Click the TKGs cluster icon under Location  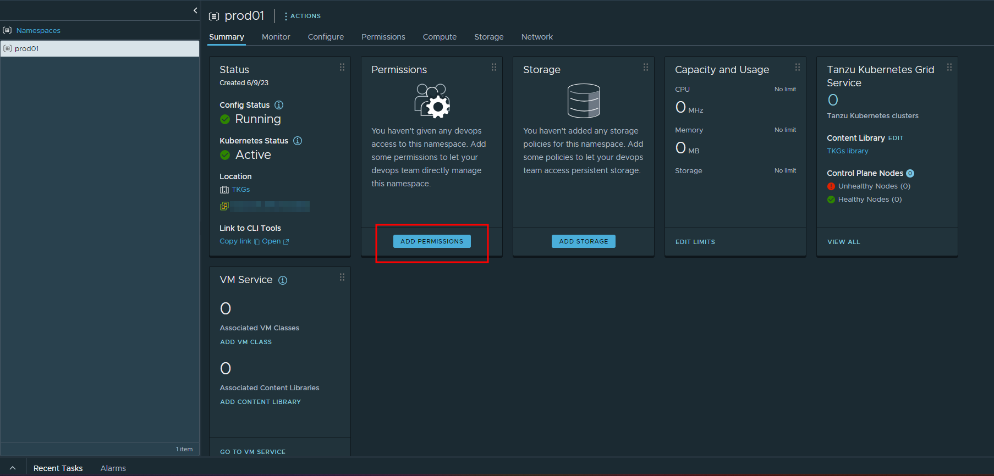[x=224, y=190]
